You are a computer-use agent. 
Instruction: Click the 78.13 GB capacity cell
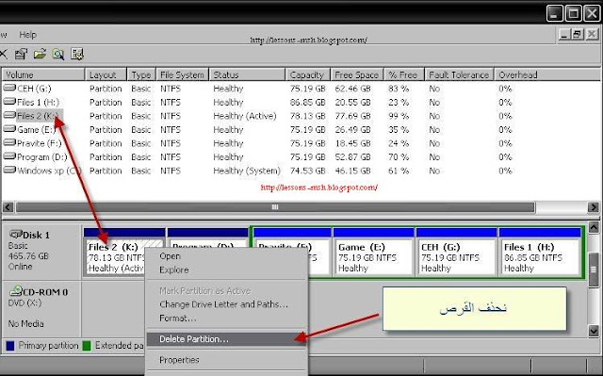coord(308,116)
